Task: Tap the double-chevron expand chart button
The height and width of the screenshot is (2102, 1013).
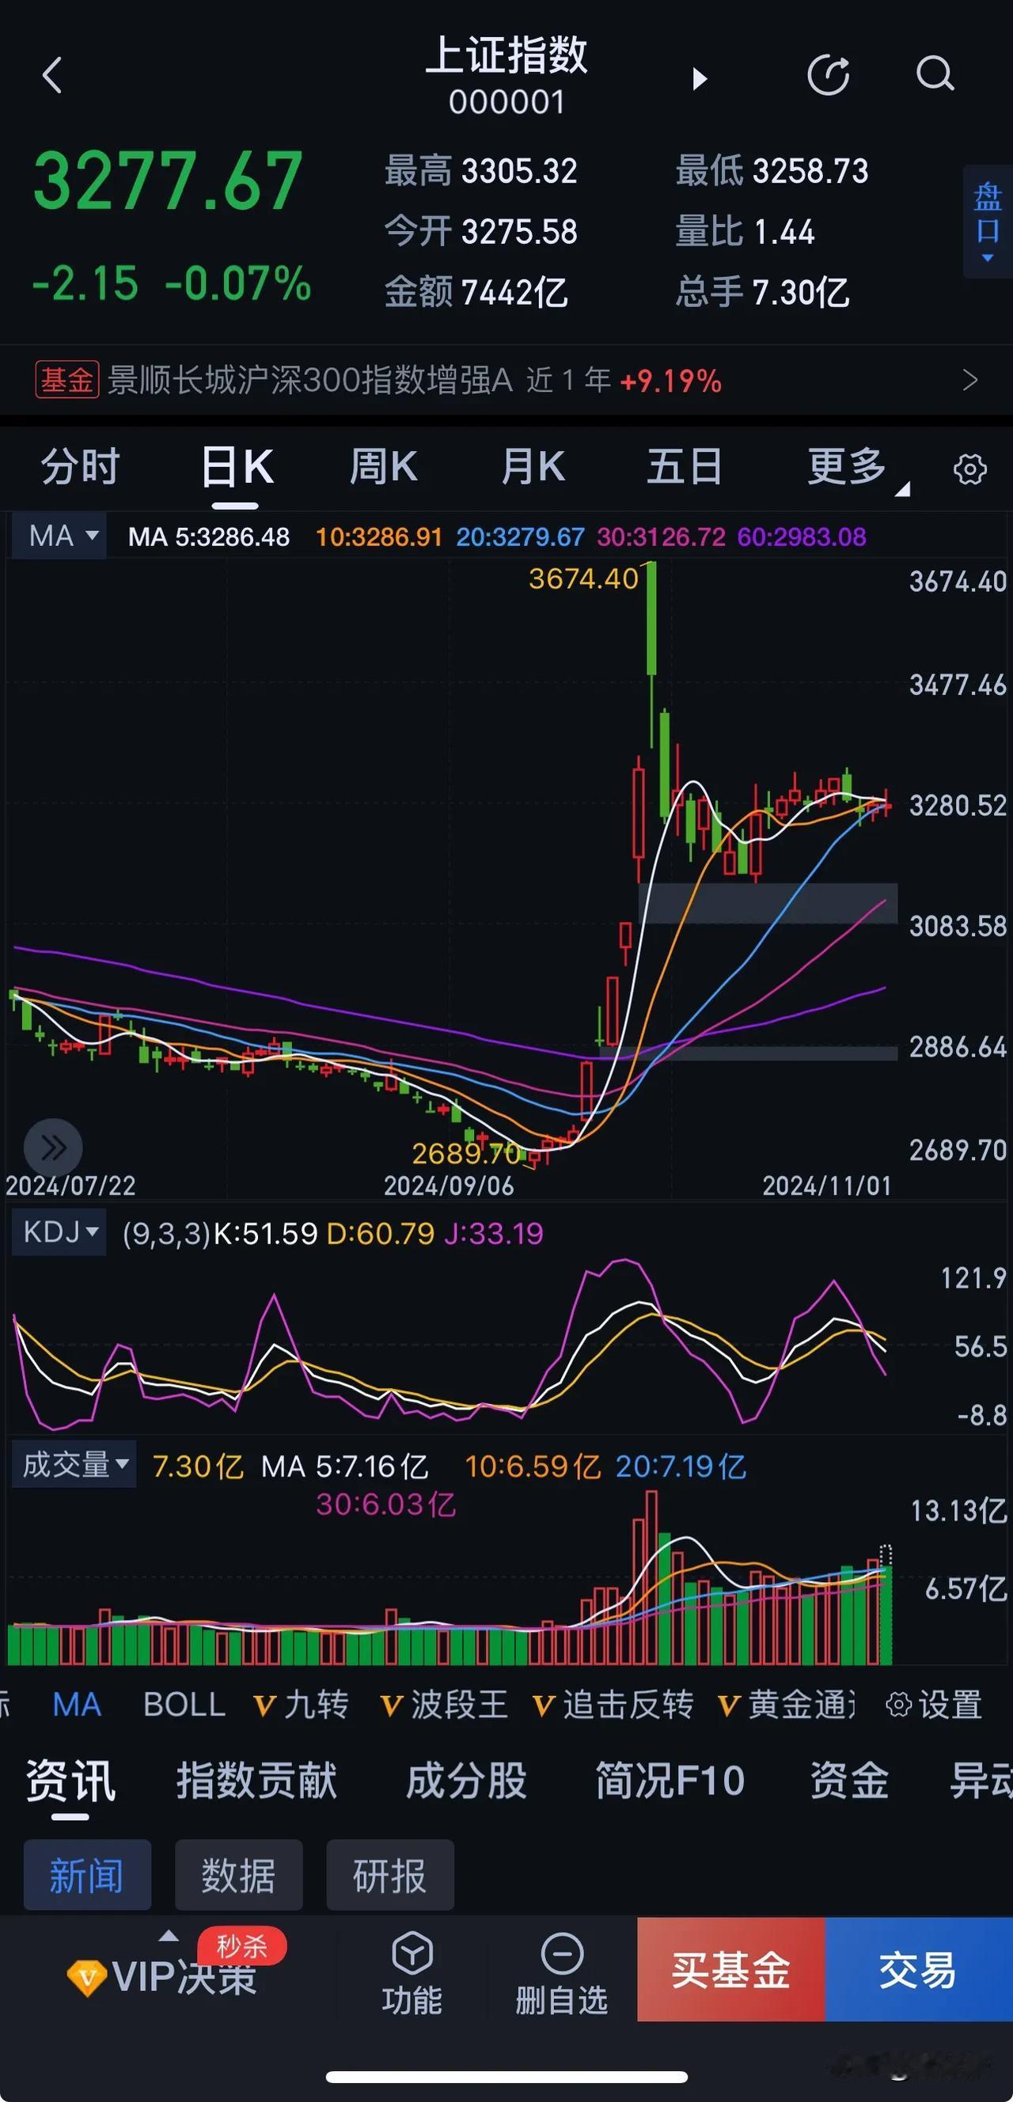Action: [x=53, y=1148]
